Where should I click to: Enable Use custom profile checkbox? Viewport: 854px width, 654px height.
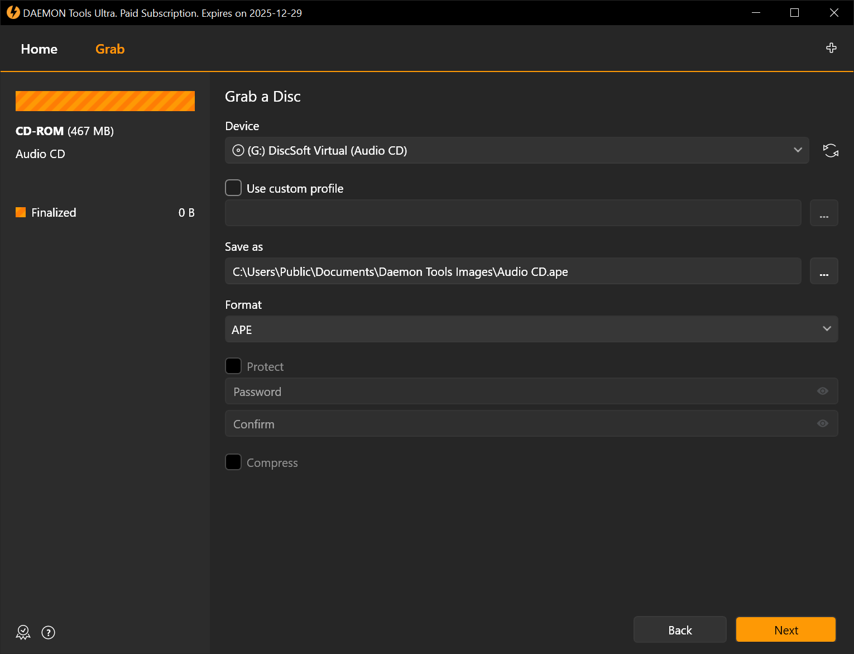coord(233,188)
